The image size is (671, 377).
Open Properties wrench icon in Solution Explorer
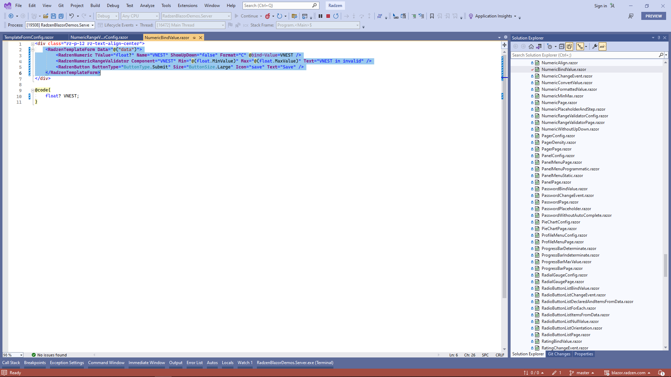pyautogui.click(x=594, y=46)
